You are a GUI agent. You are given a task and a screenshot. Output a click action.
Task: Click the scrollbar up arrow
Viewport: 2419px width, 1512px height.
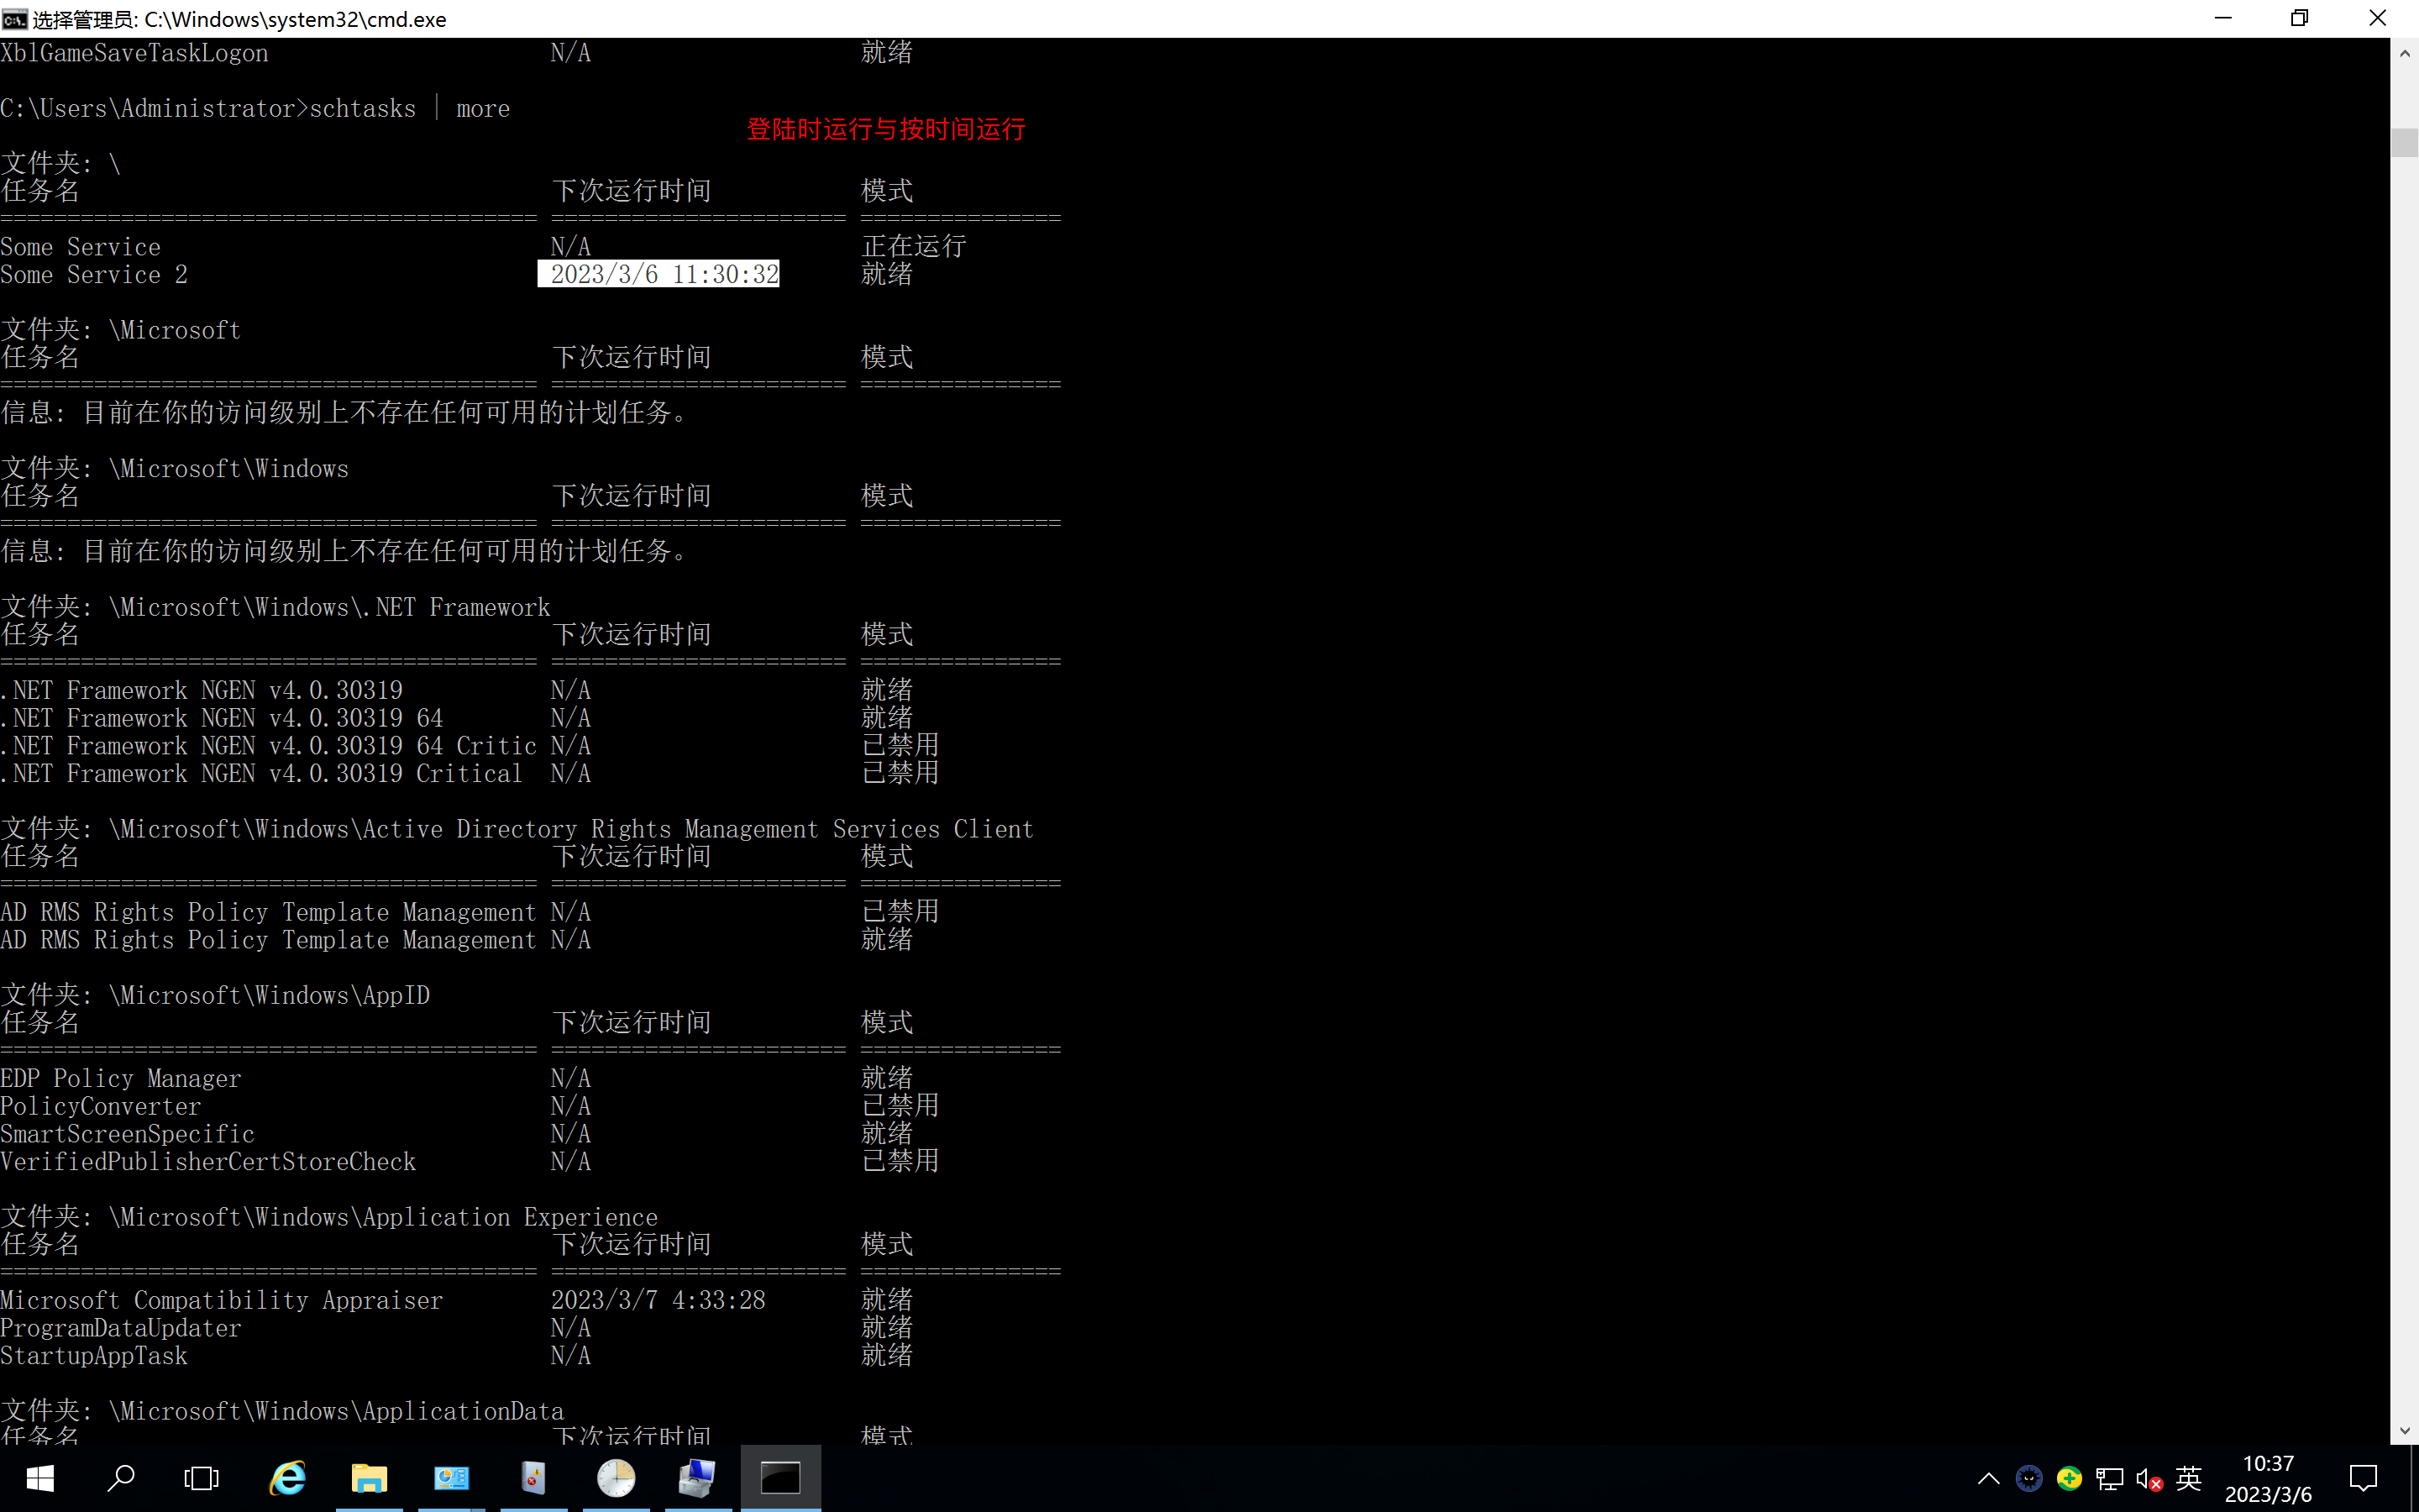(x=2404, y=53)
